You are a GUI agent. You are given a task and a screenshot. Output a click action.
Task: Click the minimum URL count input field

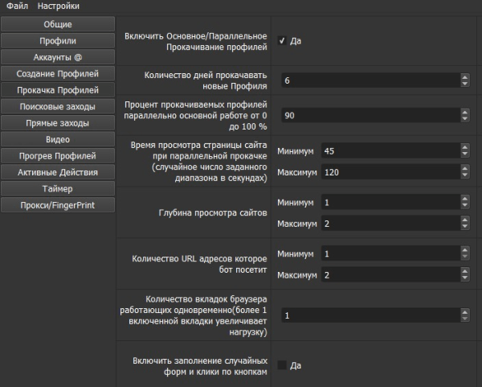(x=386, y=253)
